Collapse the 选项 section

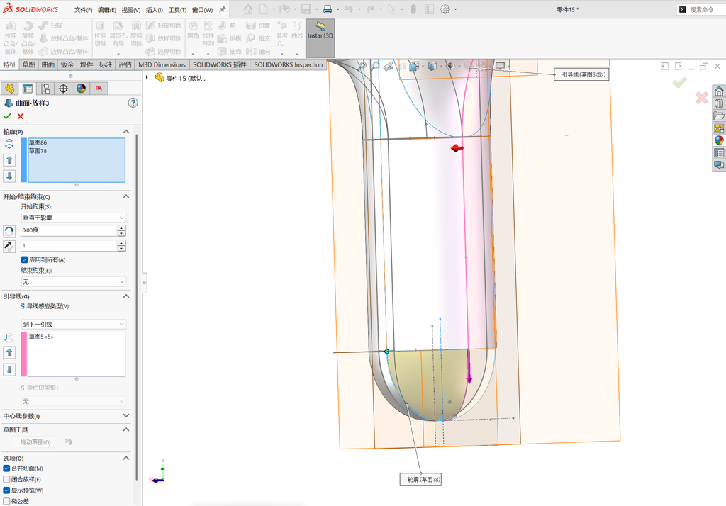pyautogui.click(x=126, y=458)
